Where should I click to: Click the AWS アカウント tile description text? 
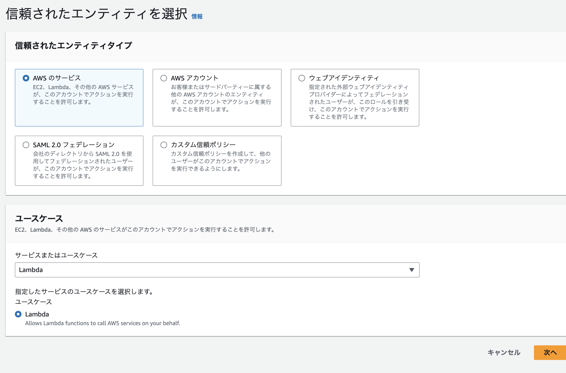pyautogui.click(x=221, y=98)
